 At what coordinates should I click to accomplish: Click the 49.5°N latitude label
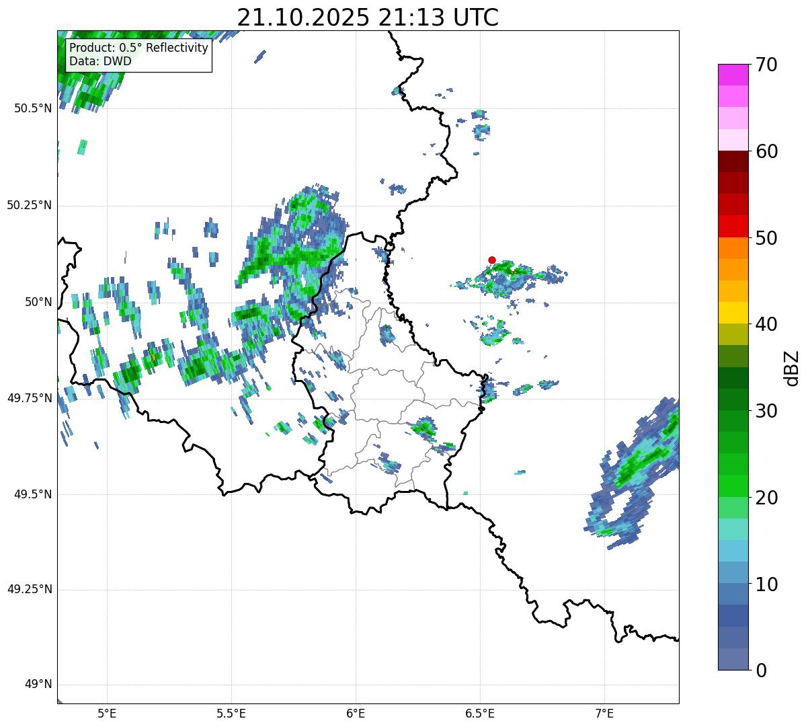33,494
